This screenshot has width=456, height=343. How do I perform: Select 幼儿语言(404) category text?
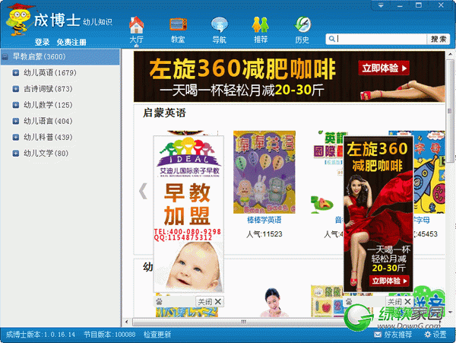point(48,121)
